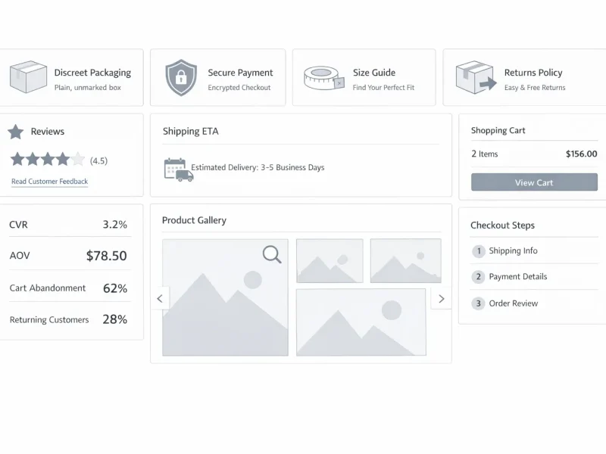606x454 pixels.
Task: Select the Order Review checkout step label
Action: coord(514,303)
